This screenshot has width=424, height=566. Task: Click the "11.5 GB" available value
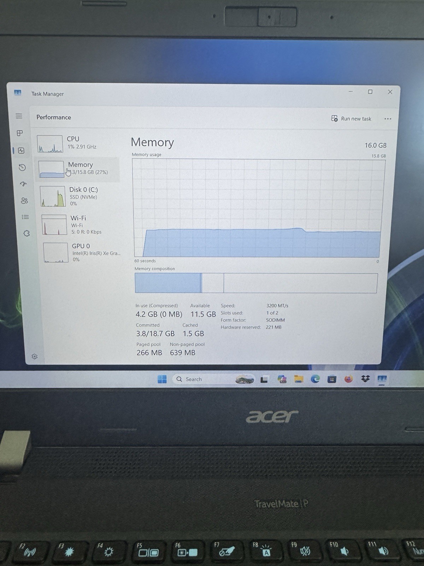coord(203,314)
